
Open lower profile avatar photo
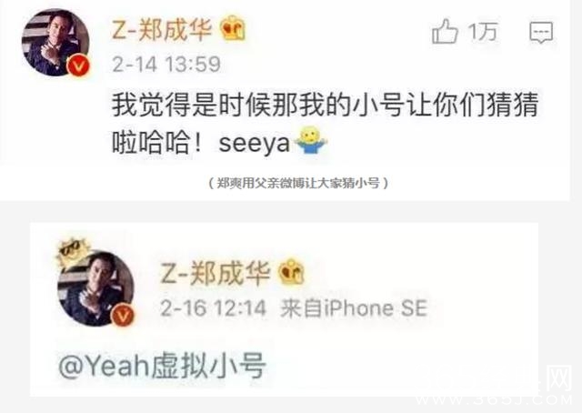coord(95,289)
